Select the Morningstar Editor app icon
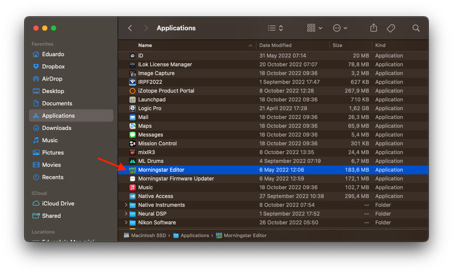 pos(132,170)
